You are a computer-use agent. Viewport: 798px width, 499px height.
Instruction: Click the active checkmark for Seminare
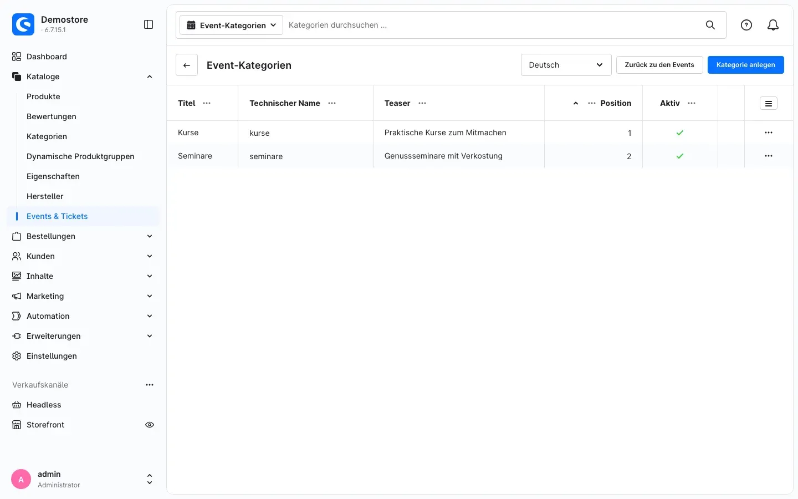coord(680,156)
